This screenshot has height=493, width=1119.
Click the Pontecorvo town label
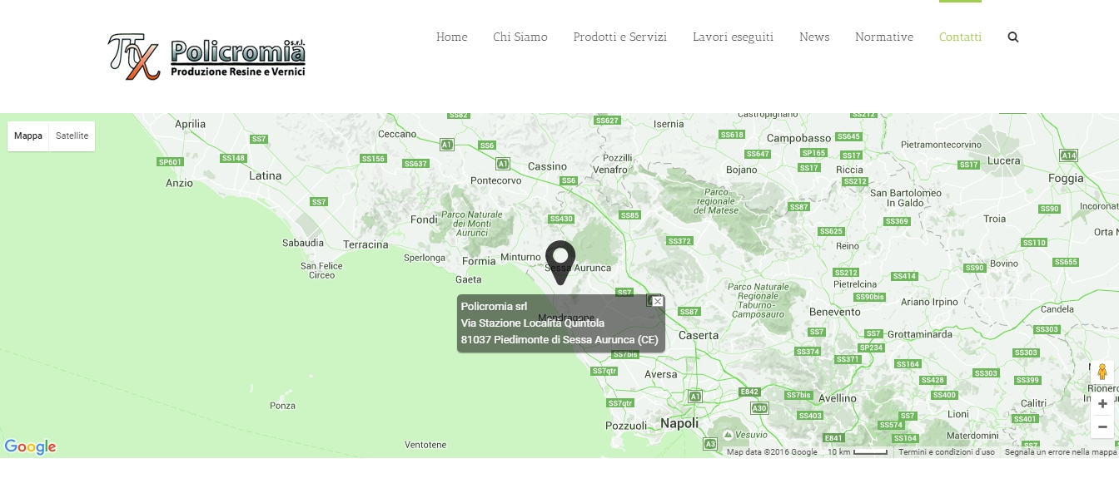click(496, 180)
